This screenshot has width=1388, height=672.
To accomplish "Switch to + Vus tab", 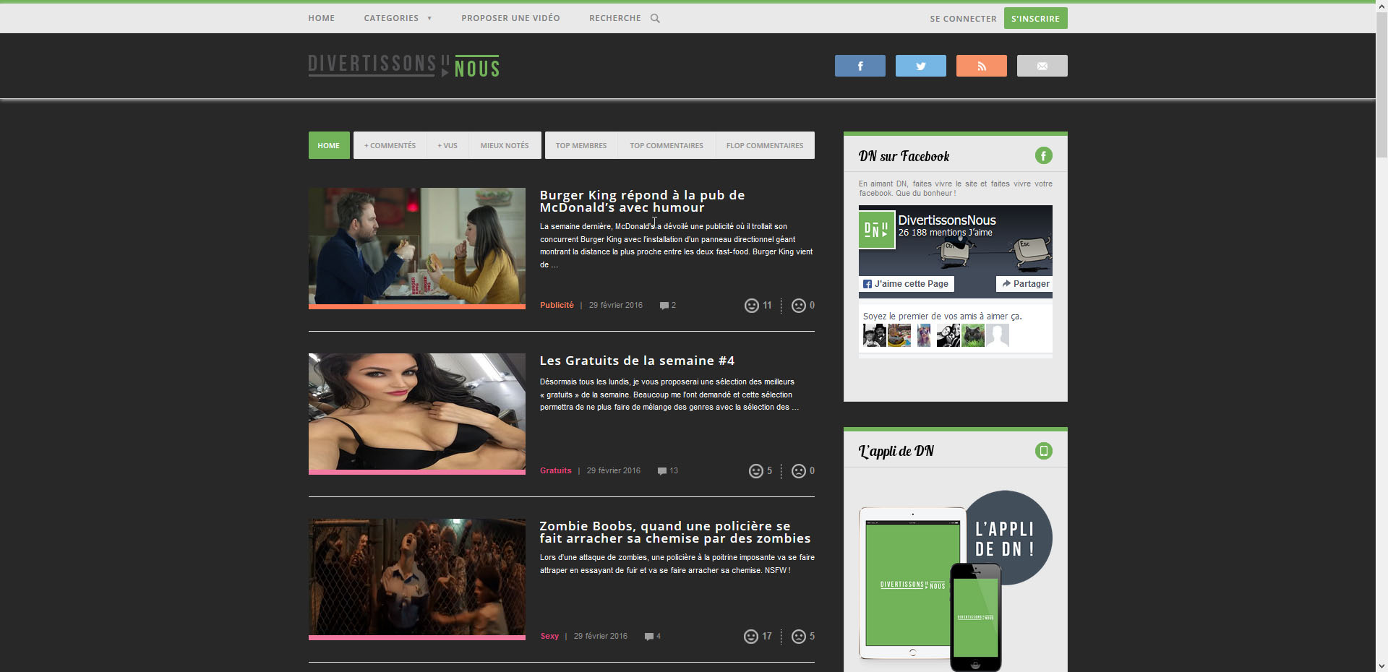I will click(447, 145).
